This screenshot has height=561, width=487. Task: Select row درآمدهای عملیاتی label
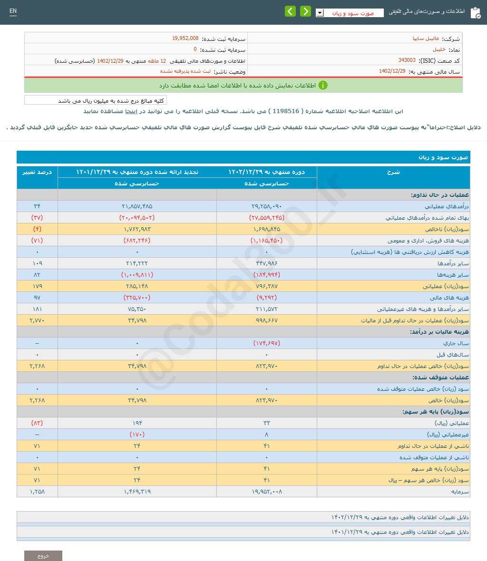(x=447, y=206)
